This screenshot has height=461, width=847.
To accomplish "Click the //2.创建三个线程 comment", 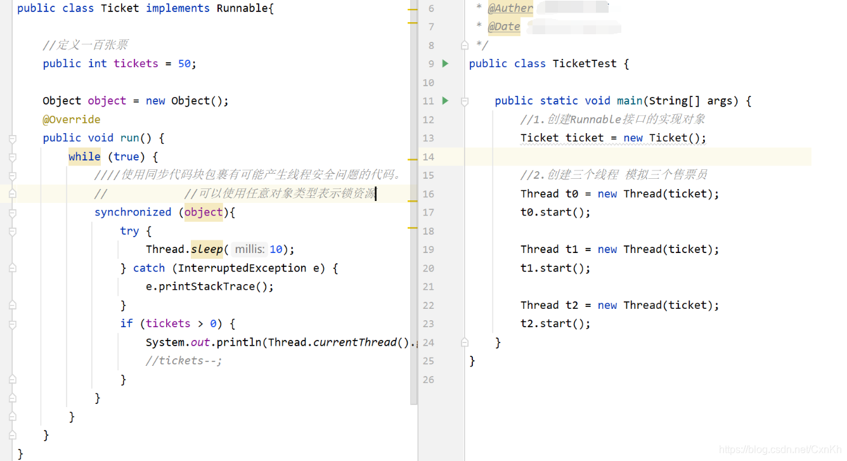I will coord(614,175).
